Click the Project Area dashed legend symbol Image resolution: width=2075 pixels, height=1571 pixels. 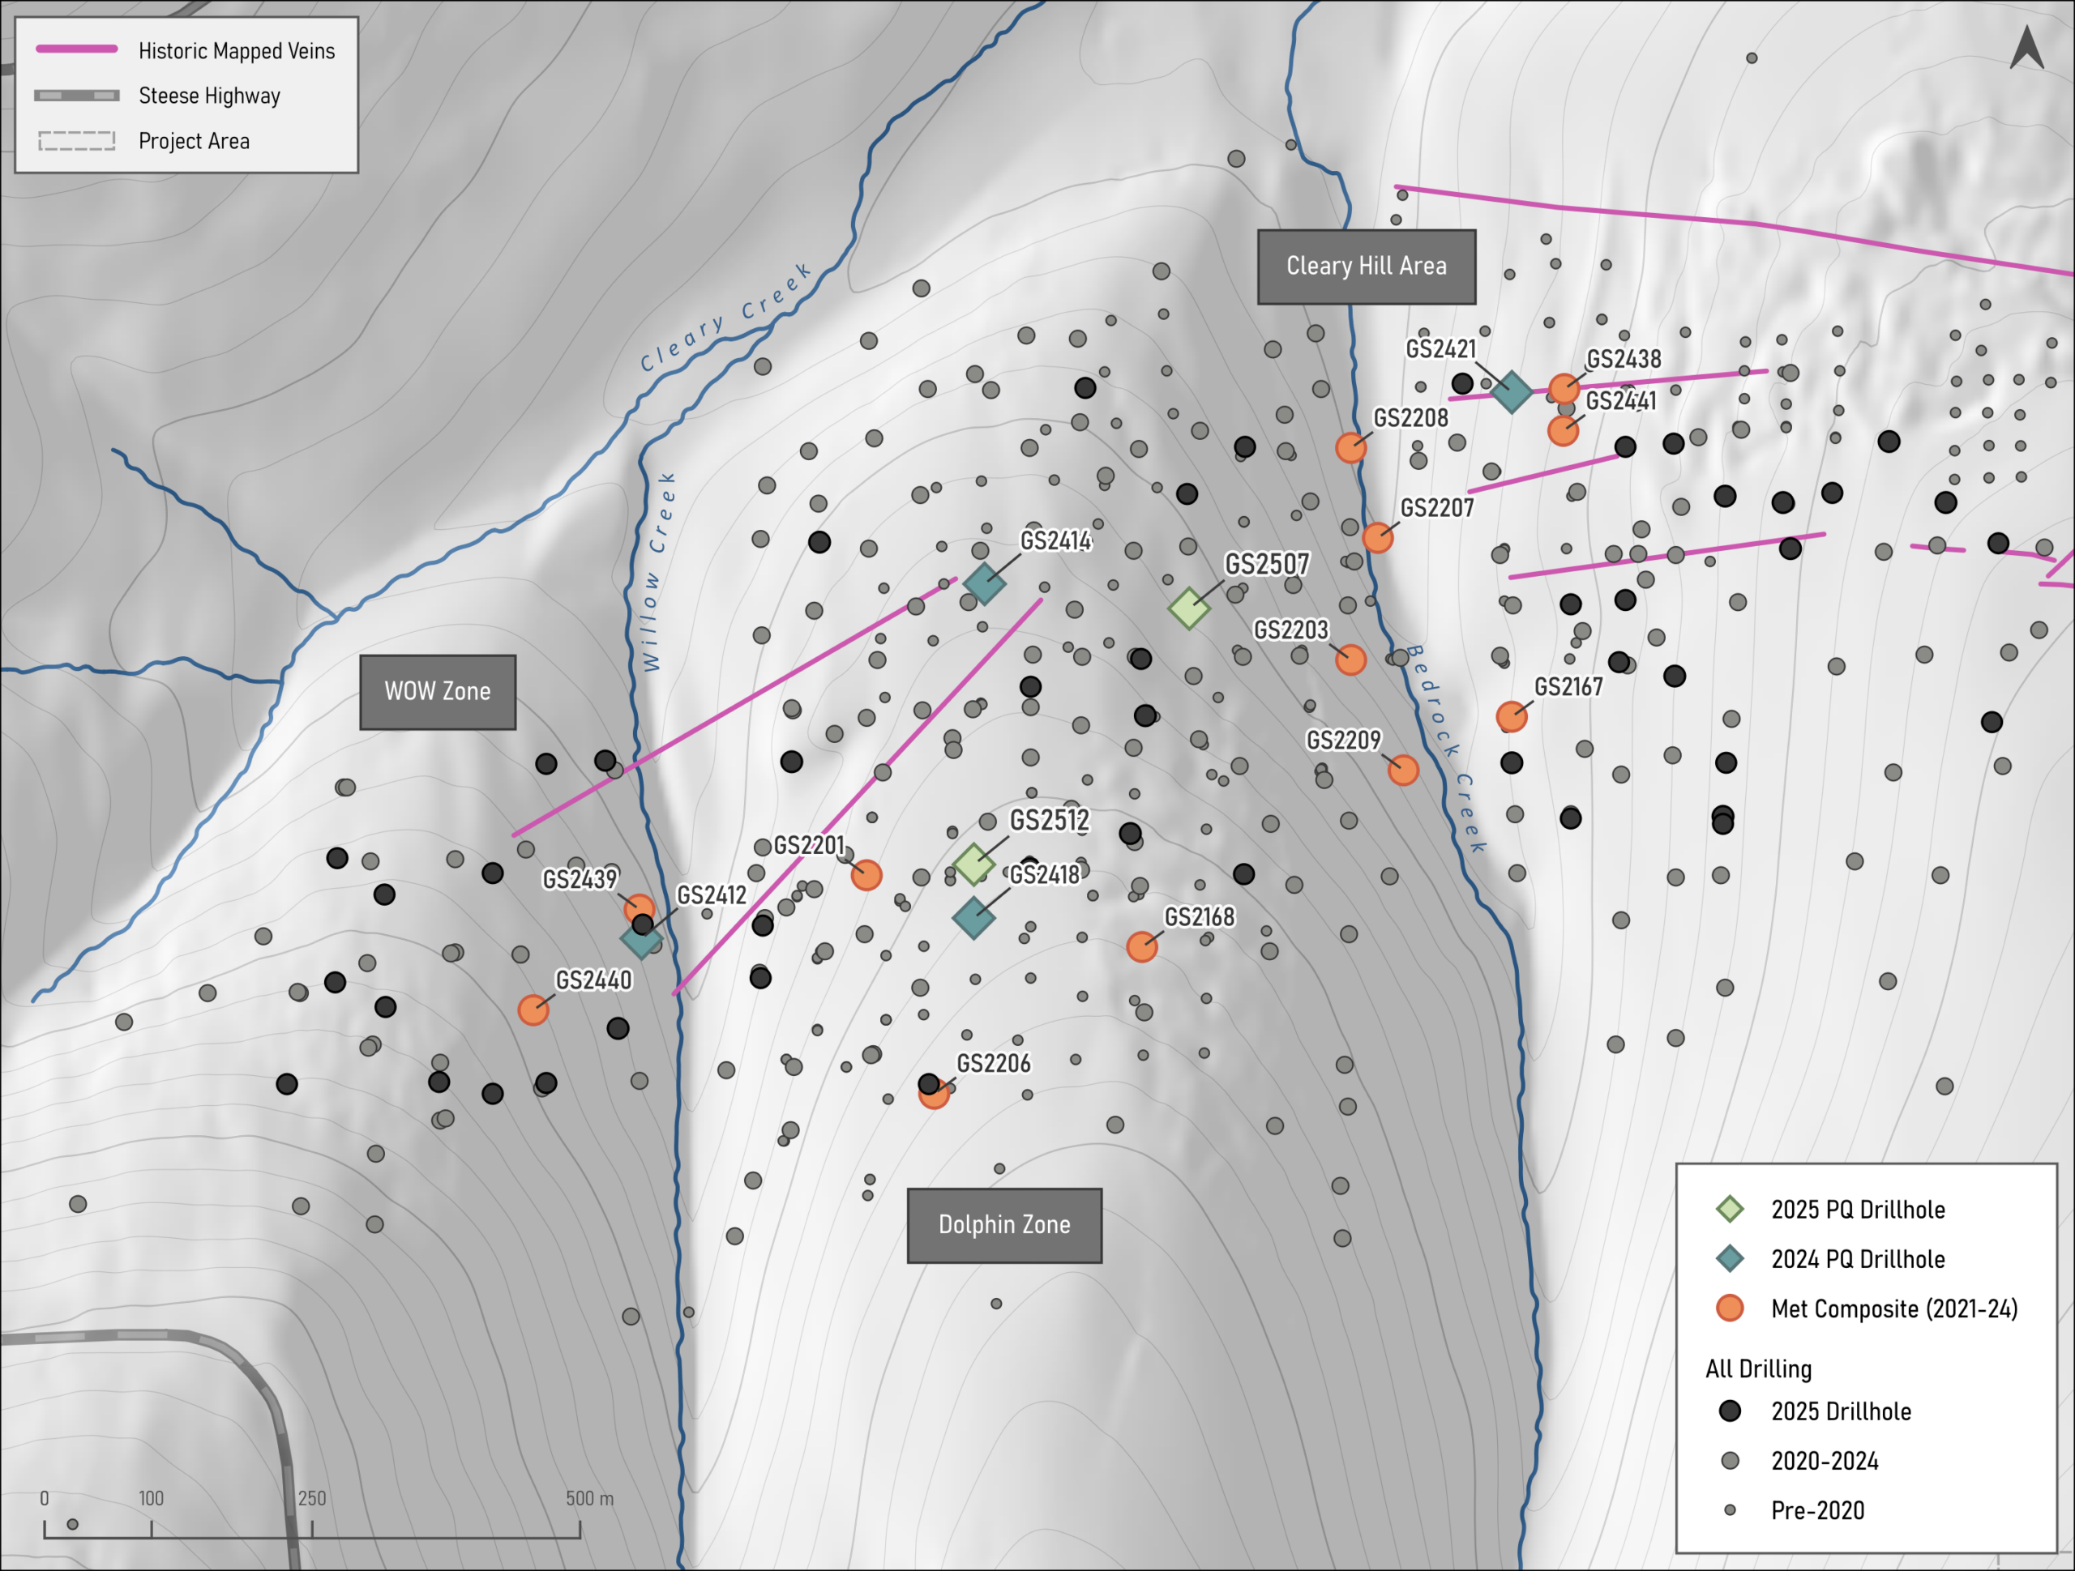click(x=77, y=141)
